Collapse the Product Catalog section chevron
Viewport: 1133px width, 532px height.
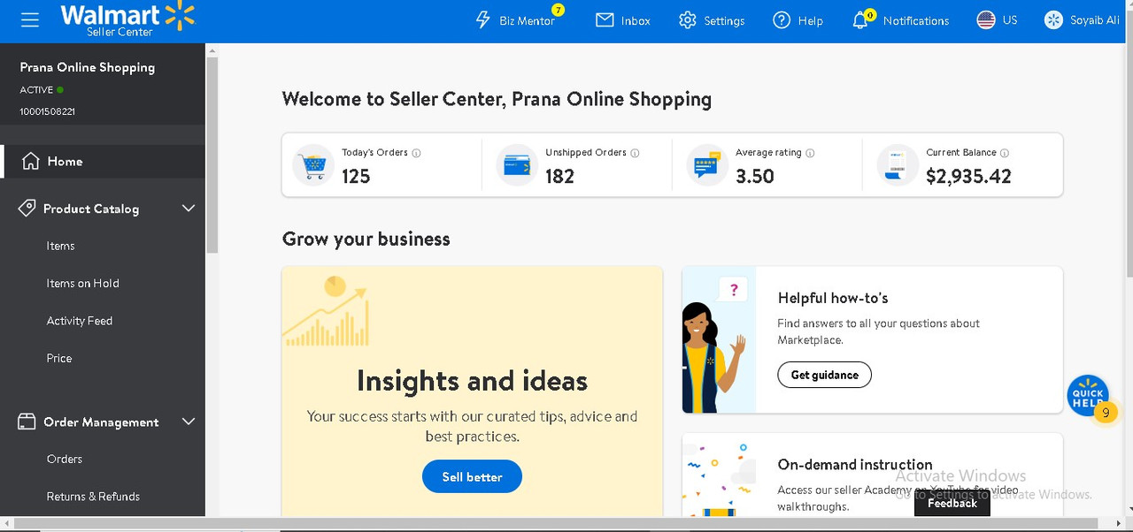point(188,209)
